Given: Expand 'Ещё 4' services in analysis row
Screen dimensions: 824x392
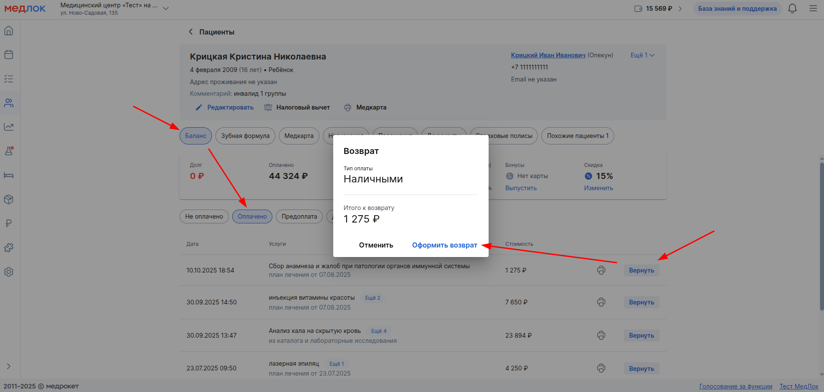Looking at the screenshot, I should click(379, 331).
